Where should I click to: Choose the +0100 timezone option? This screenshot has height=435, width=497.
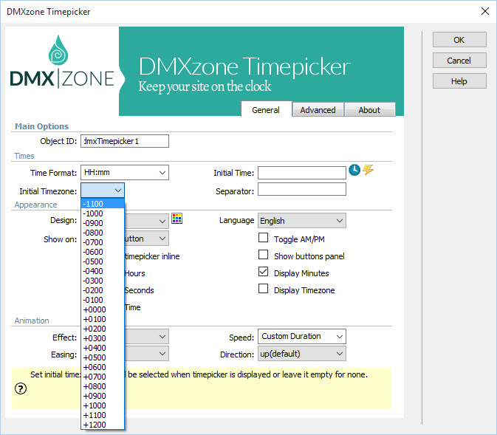pyautogui.click(x=103, y=319)
